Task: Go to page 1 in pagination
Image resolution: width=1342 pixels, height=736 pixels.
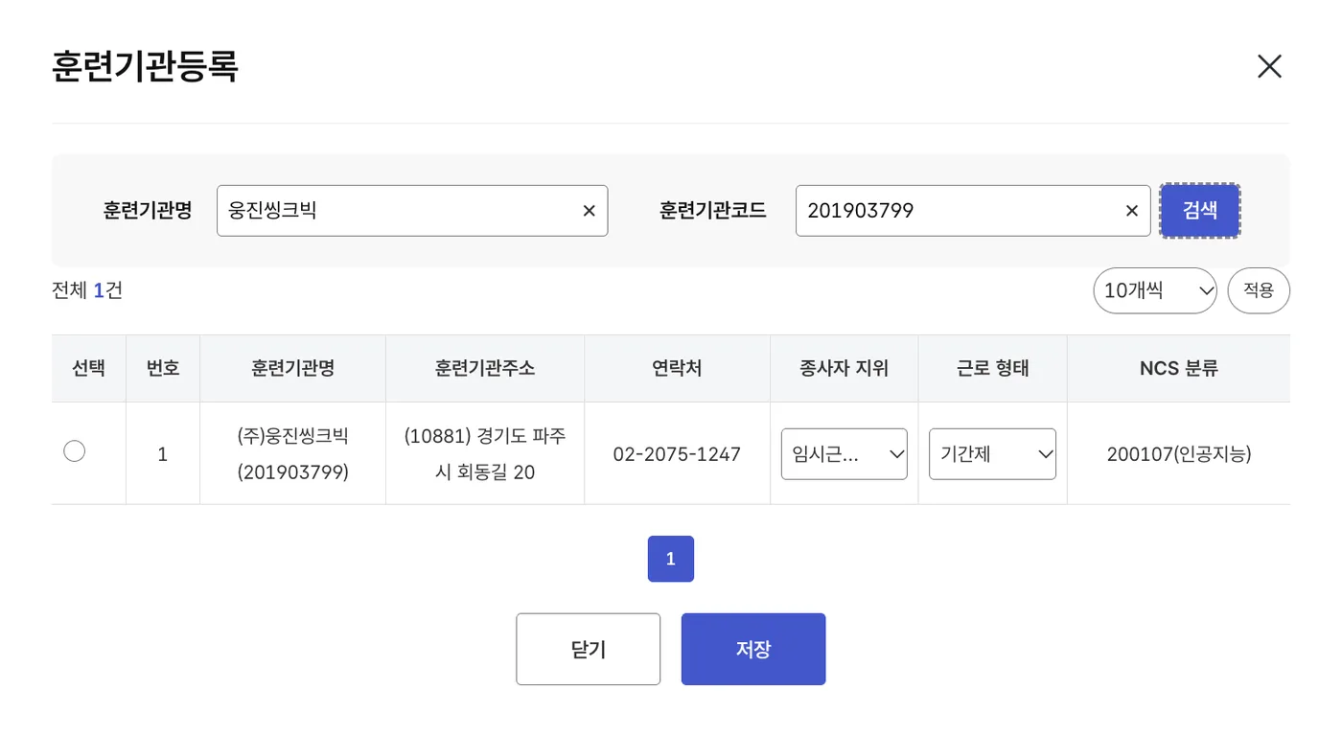Action: pos(671,559)
